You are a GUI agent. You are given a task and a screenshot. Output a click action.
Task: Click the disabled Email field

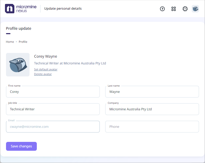coord(53,126)
